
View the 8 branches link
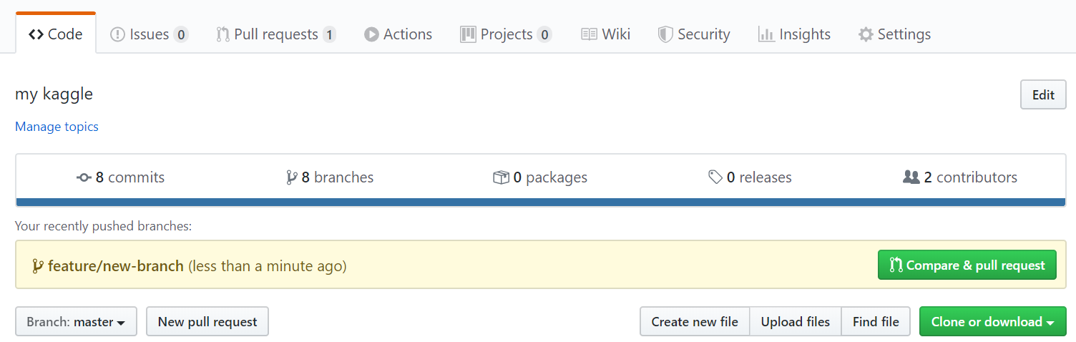[x=330, y=177]
